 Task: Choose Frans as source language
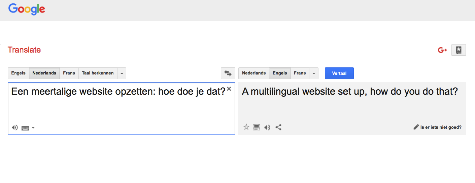(x=69, y=73)
